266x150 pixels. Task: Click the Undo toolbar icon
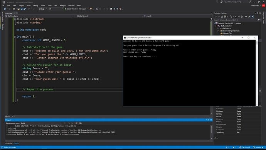pos(29,9)
